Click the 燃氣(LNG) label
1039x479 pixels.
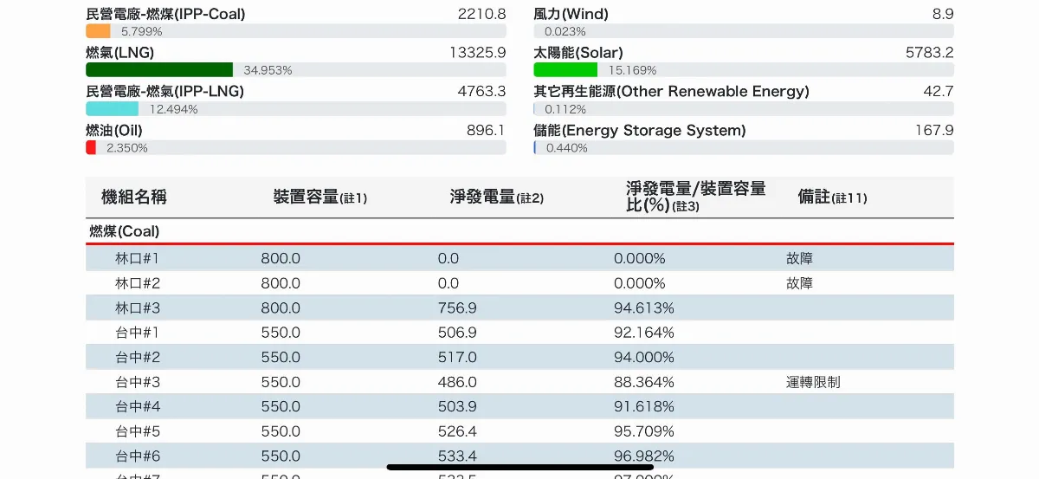[x=119, y=53]
